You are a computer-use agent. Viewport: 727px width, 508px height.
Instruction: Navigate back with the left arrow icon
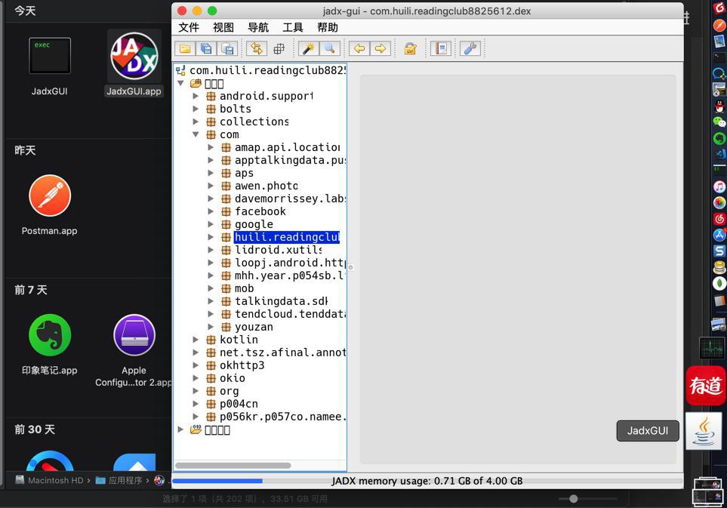[359, 48]
